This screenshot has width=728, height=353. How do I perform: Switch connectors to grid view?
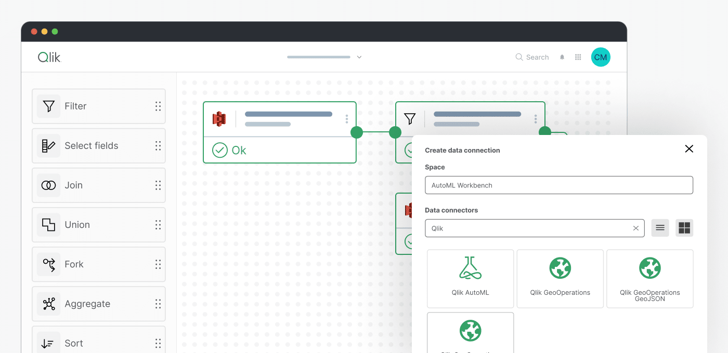tap(684, 228)
